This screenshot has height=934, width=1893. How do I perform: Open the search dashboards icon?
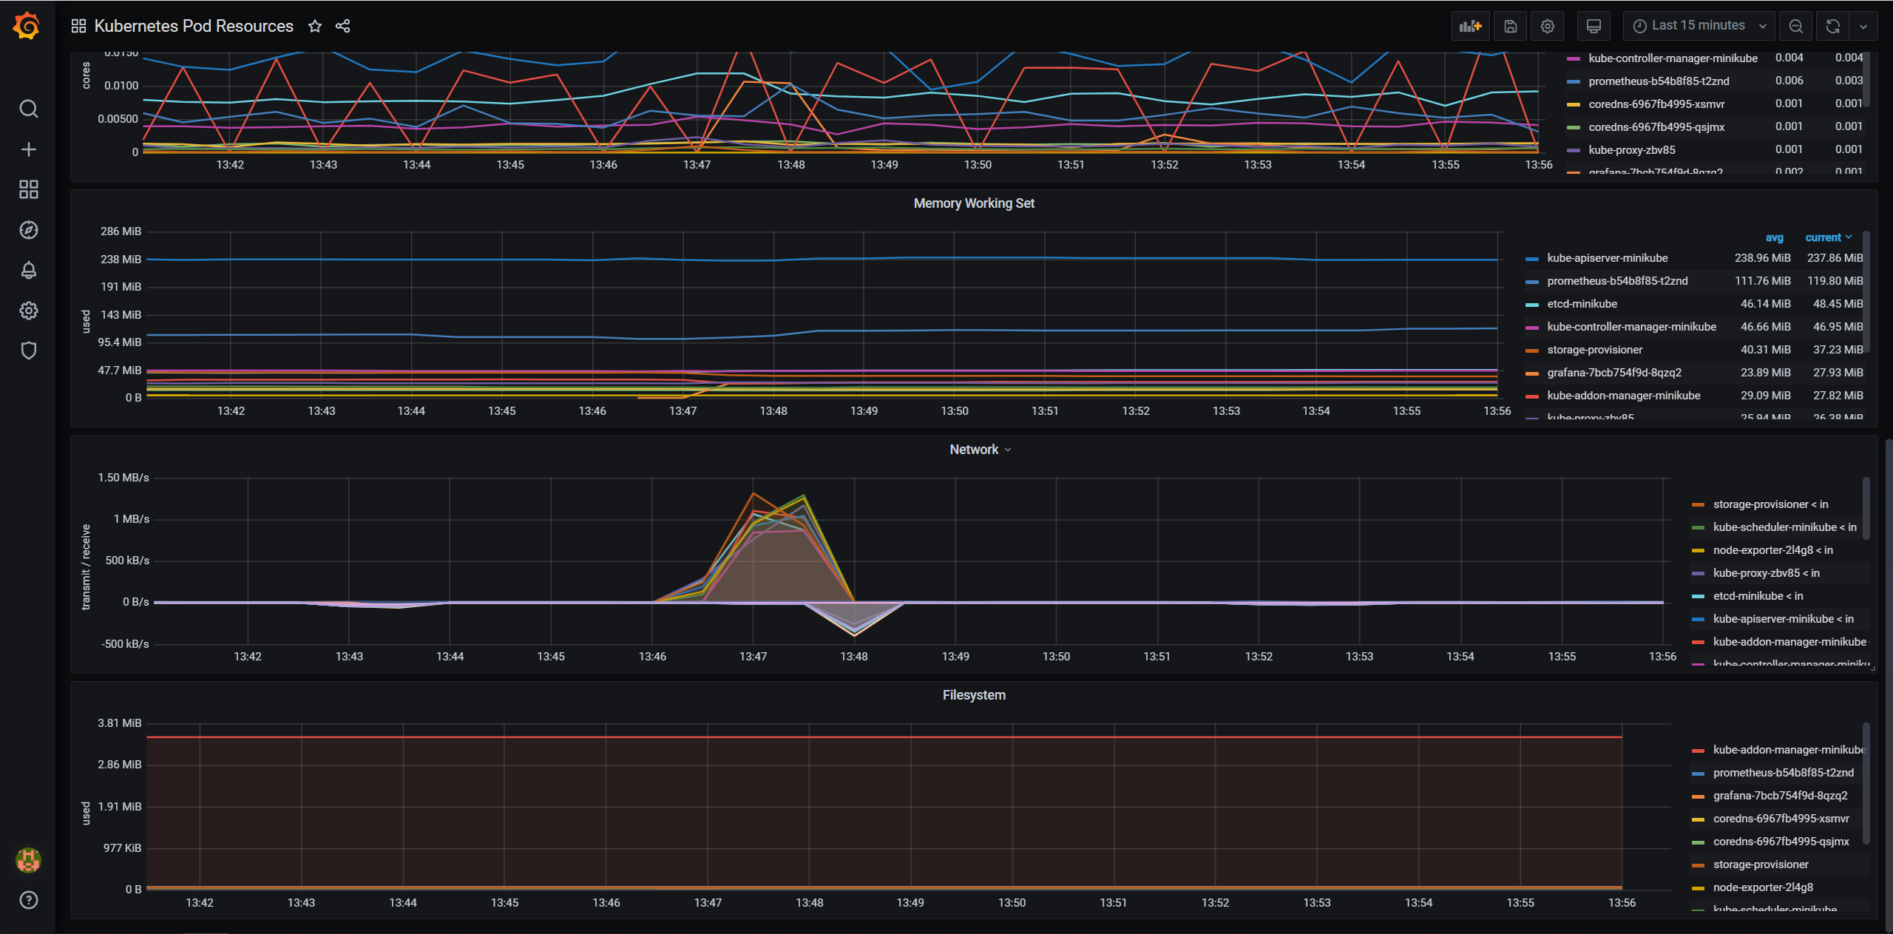[28, 109]
